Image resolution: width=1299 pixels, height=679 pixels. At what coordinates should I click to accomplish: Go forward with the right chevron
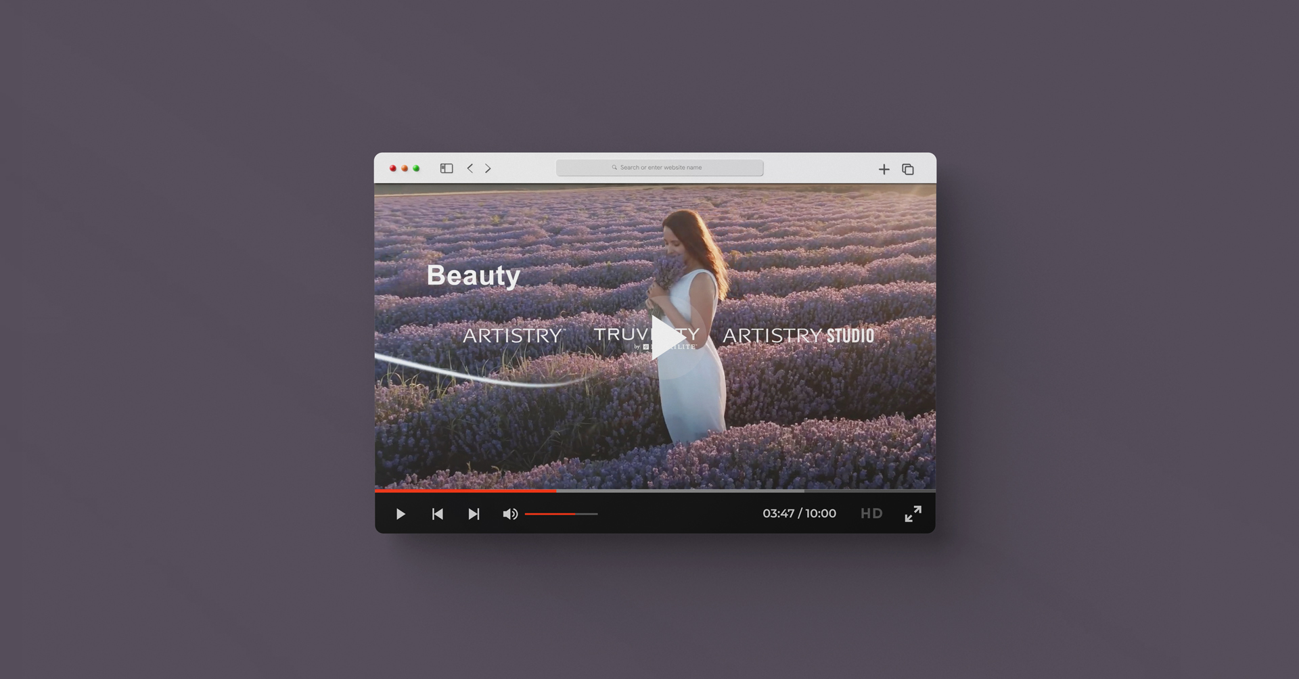[488, 168]
